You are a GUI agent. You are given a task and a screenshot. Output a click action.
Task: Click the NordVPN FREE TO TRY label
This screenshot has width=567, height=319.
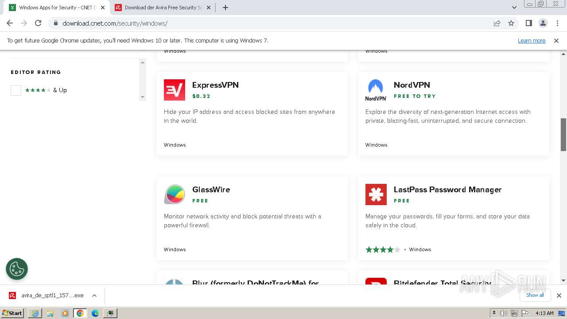pos(415,96)
